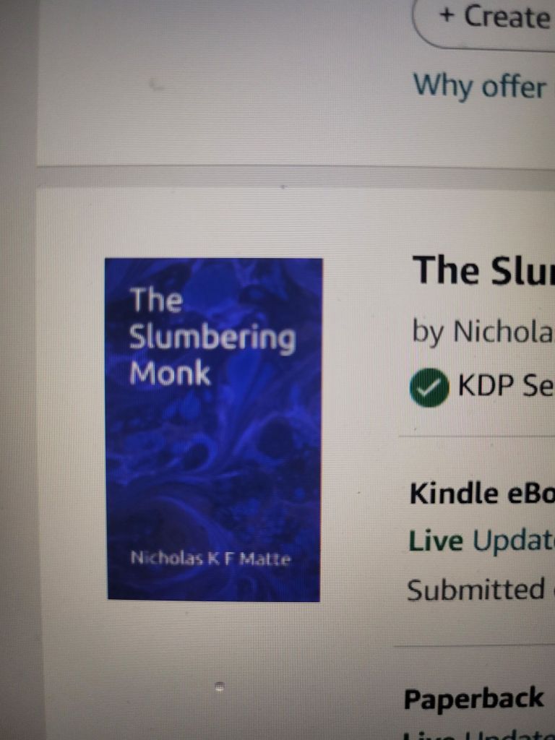
Task: Select the author line "by Nichola…"
Action: click(x=483, y=331)
